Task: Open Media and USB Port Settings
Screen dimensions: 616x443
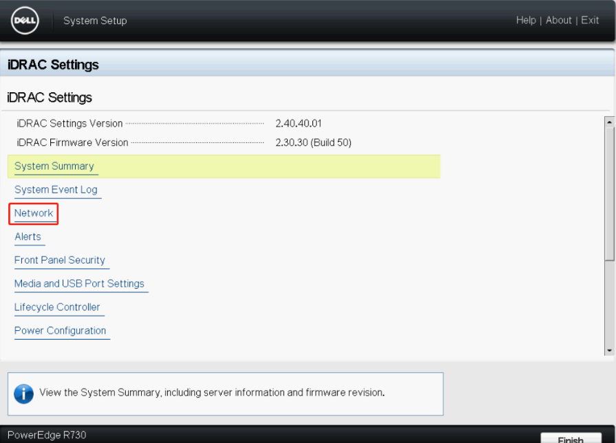Action: point(79,284)
